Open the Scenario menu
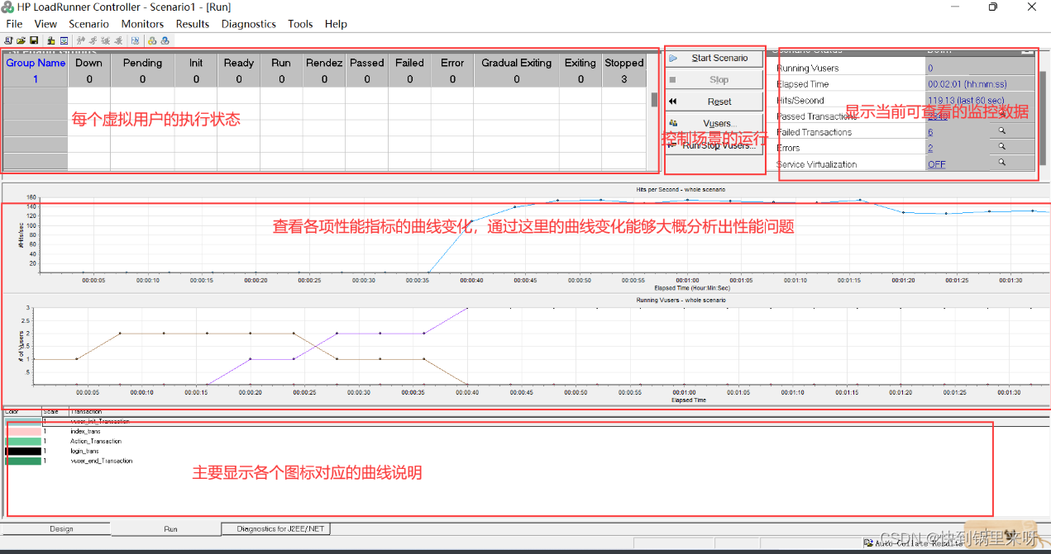1051x554 pixels. click(88, 24)
